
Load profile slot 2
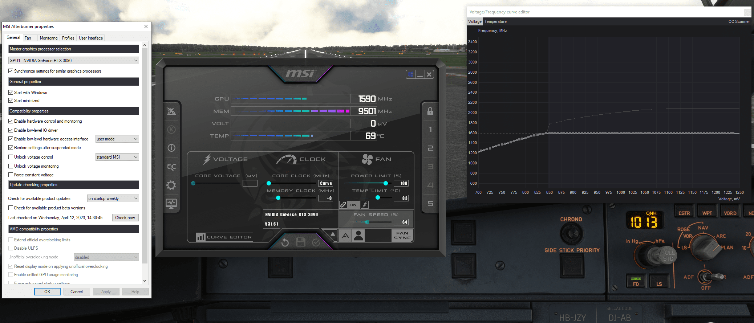(430, 148)
